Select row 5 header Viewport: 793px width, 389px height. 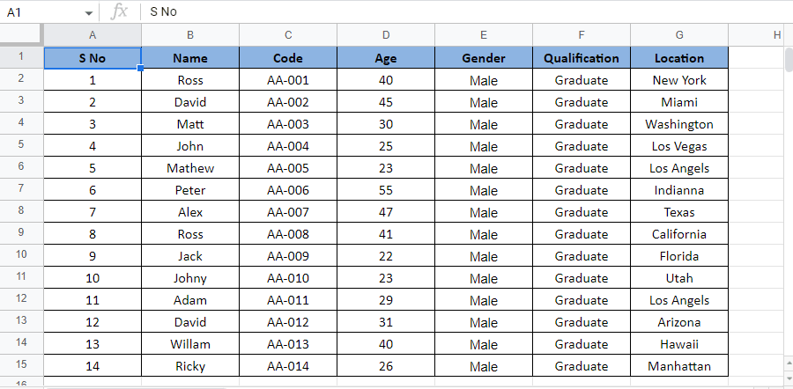[x=21, y=144]
